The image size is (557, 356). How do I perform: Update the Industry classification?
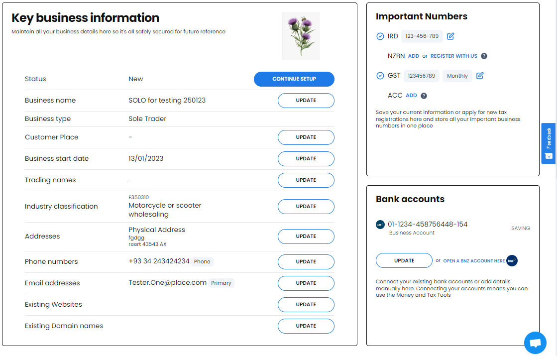coord(306,207)
